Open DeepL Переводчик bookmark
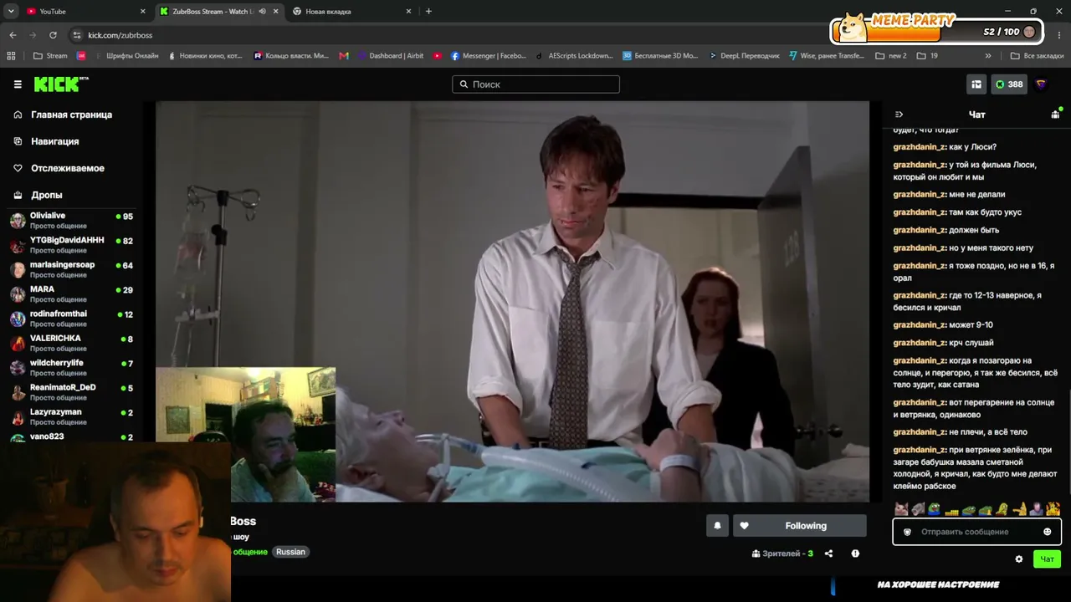 point(744,56)
